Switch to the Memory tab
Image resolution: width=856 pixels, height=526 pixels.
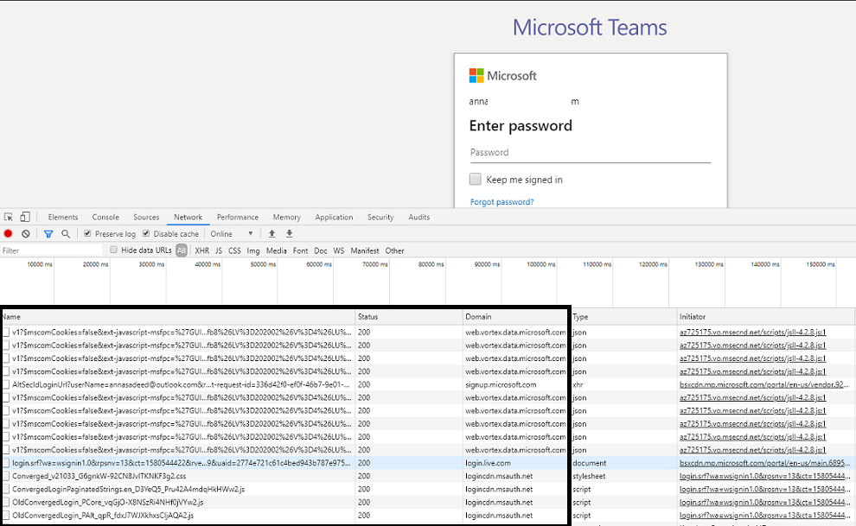point(286,217)
